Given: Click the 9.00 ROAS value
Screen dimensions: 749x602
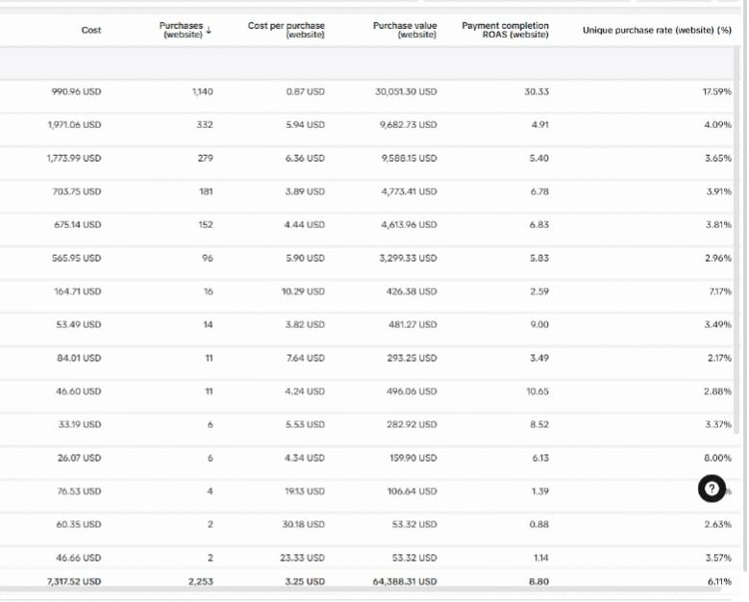Looking at the screenshot, I should tap(539, 324).
